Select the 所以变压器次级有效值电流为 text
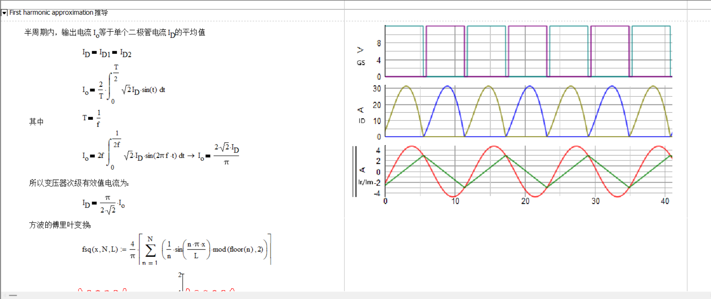The height and width of the screenshot is (299, 711). pos(79,183)
